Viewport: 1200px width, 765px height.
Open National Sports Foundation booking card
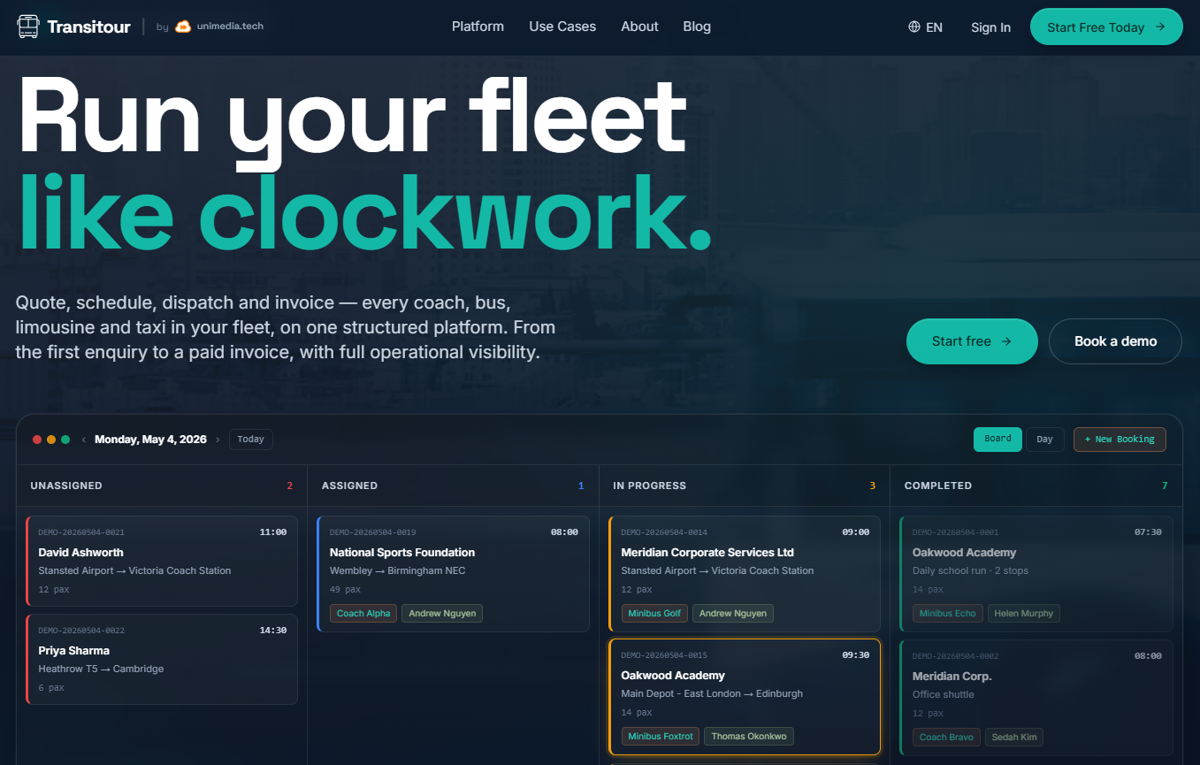click(453, 574)
